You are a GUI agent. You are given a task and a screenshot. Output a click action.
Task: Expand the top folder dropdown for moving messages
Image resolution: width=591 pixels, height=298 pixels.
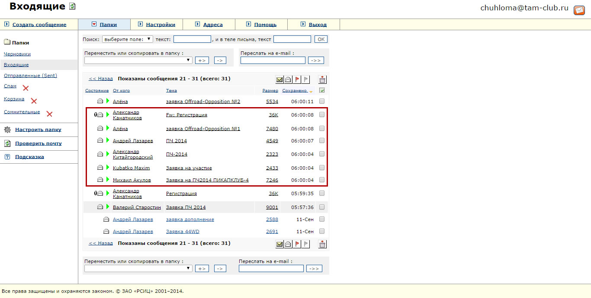point(138,60)
